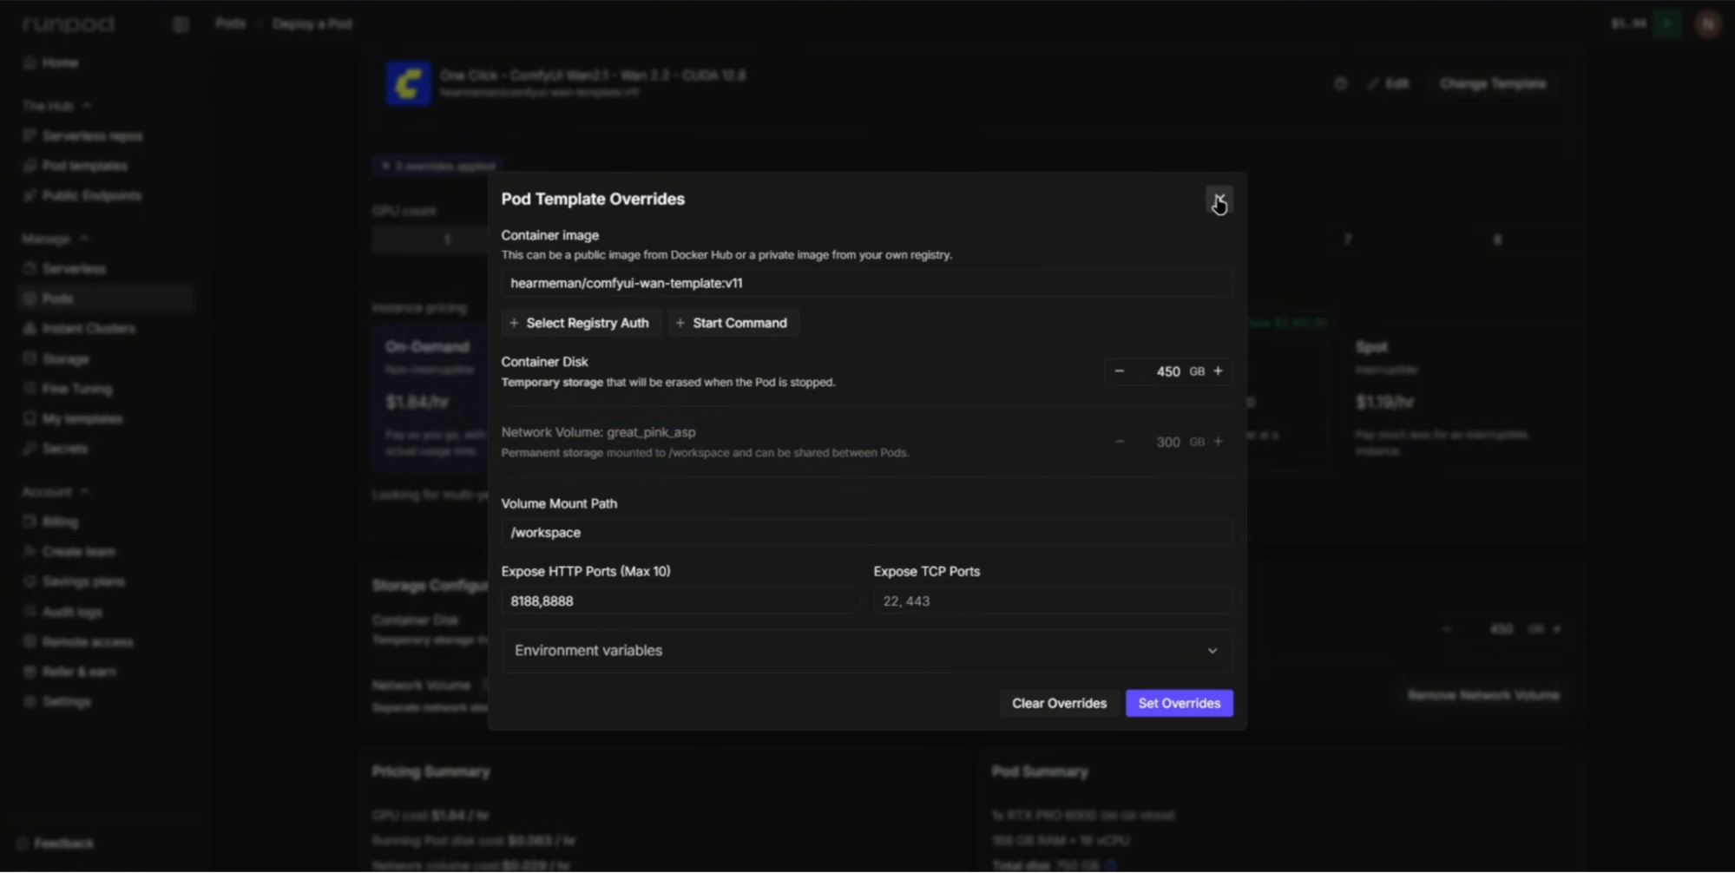This screenshot has height=873, width=1735.
Task: Click the ComfyUI template logo thumbnail
Action: [409, 83]
